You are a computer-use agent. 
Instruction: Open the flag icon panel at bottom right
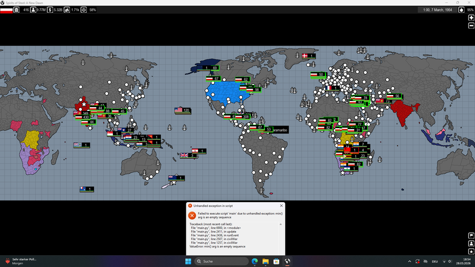471,235
